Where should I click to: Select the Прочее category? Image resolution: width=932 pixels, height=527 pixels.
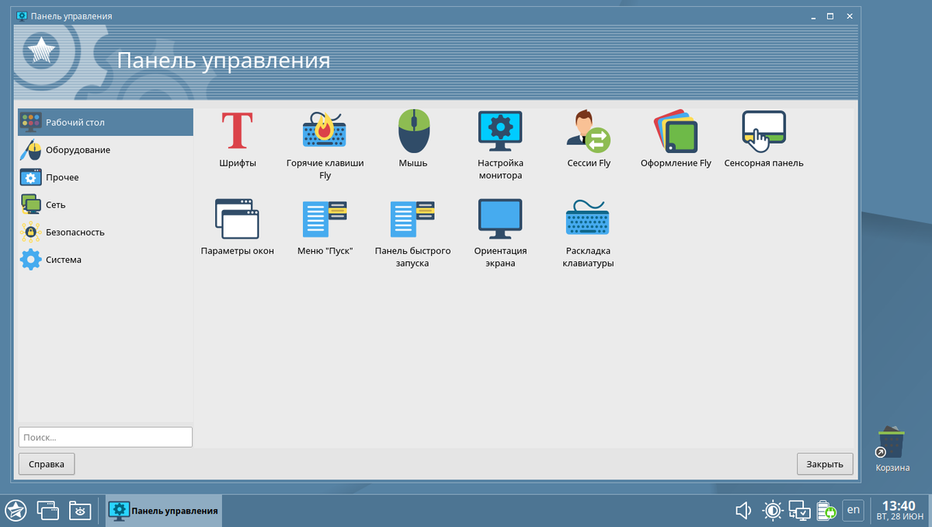[x=105, y=177]
